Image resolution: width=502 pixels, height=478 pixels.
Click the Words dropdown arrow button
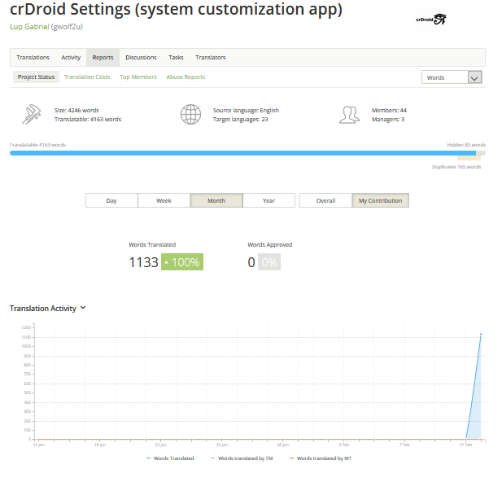tap(475, 77)
